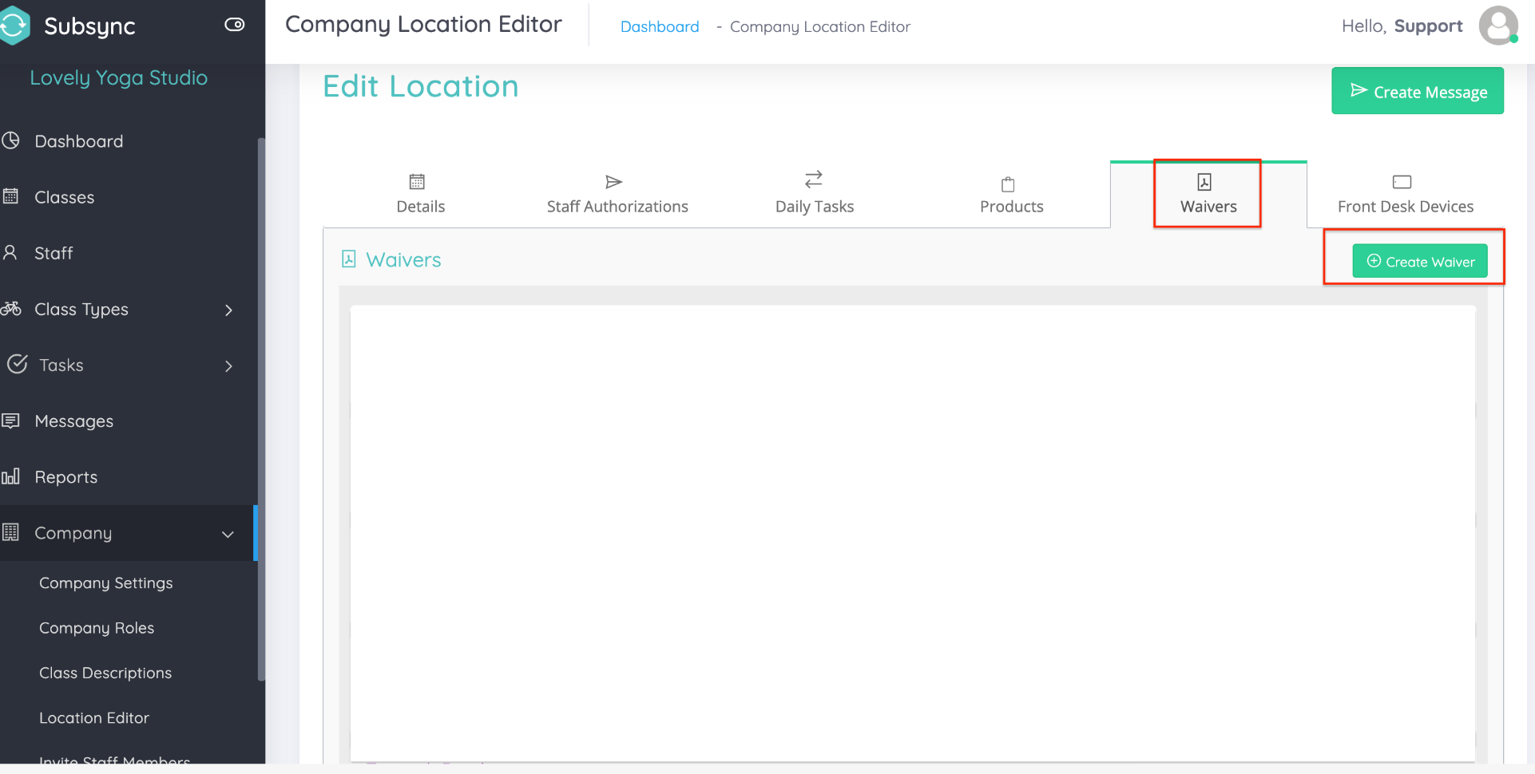This screenshot has width=1535, height=774.
Task: Collapse the Company menu chevron
Action: tap(228, 534)
